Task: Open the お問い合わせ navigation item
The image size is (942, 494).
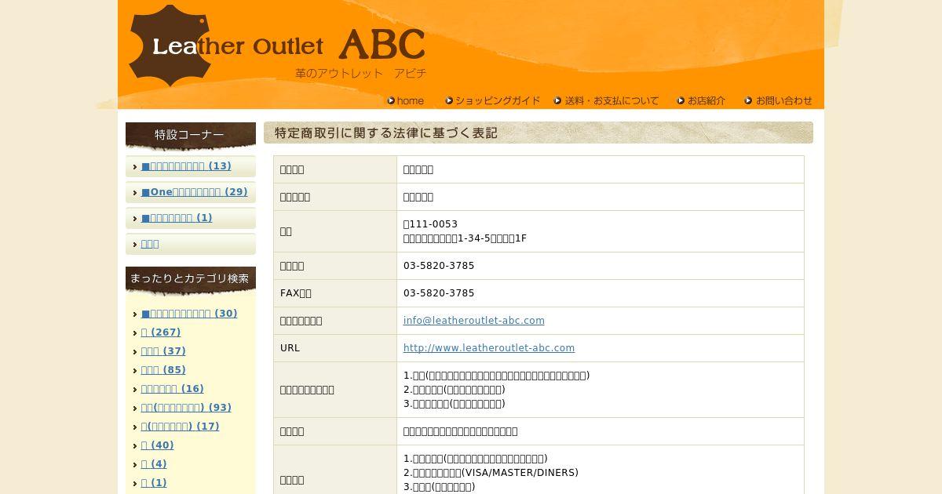Action: [x=779, y=100]
